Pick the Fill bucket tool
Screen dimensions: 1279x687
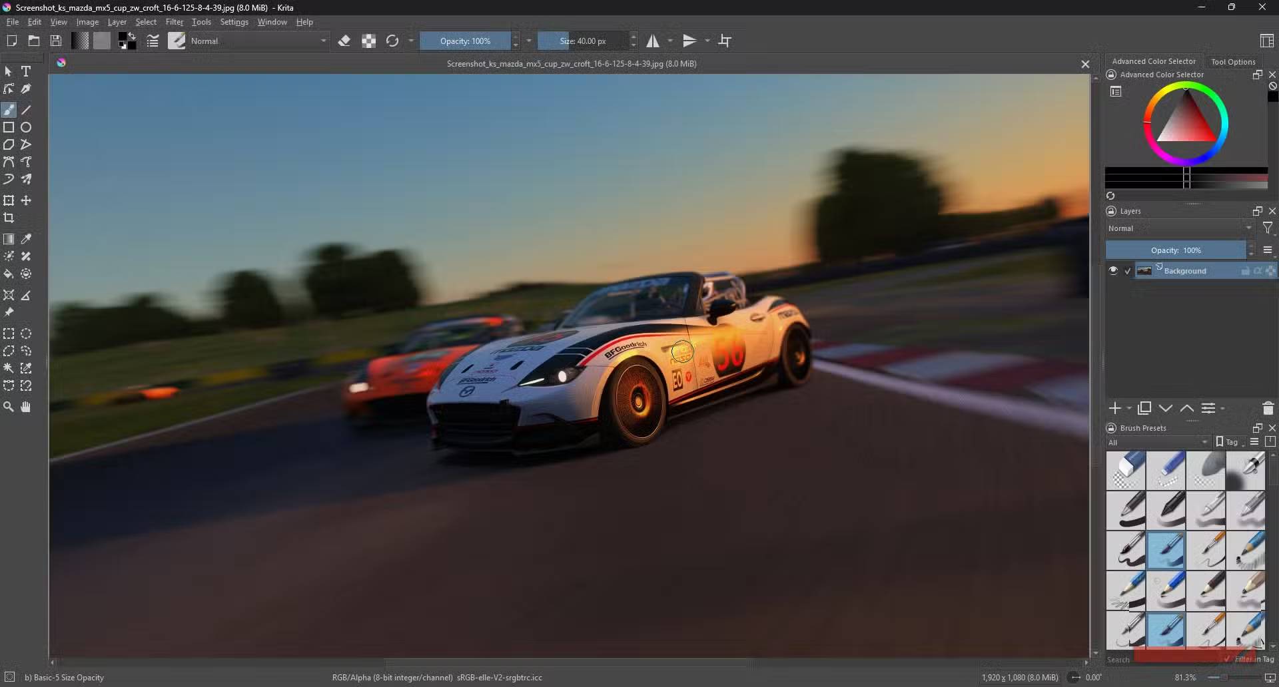coord(9,274)
